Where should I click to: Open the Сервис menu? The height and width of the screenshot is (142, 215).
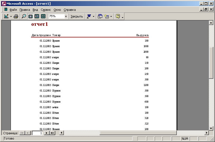tap(46, 10)
